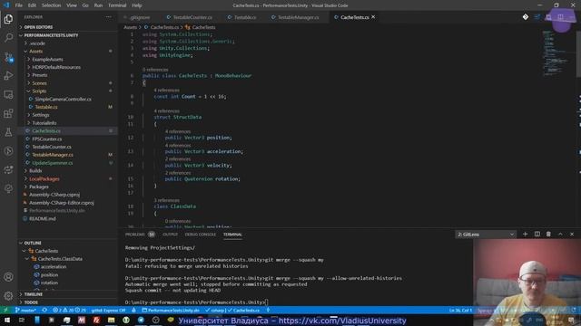Collapse the Scripts folder
This screenshot has height=326, width=581.
39,91
